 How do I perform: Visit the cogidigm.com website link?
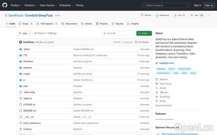click(166, 63)
